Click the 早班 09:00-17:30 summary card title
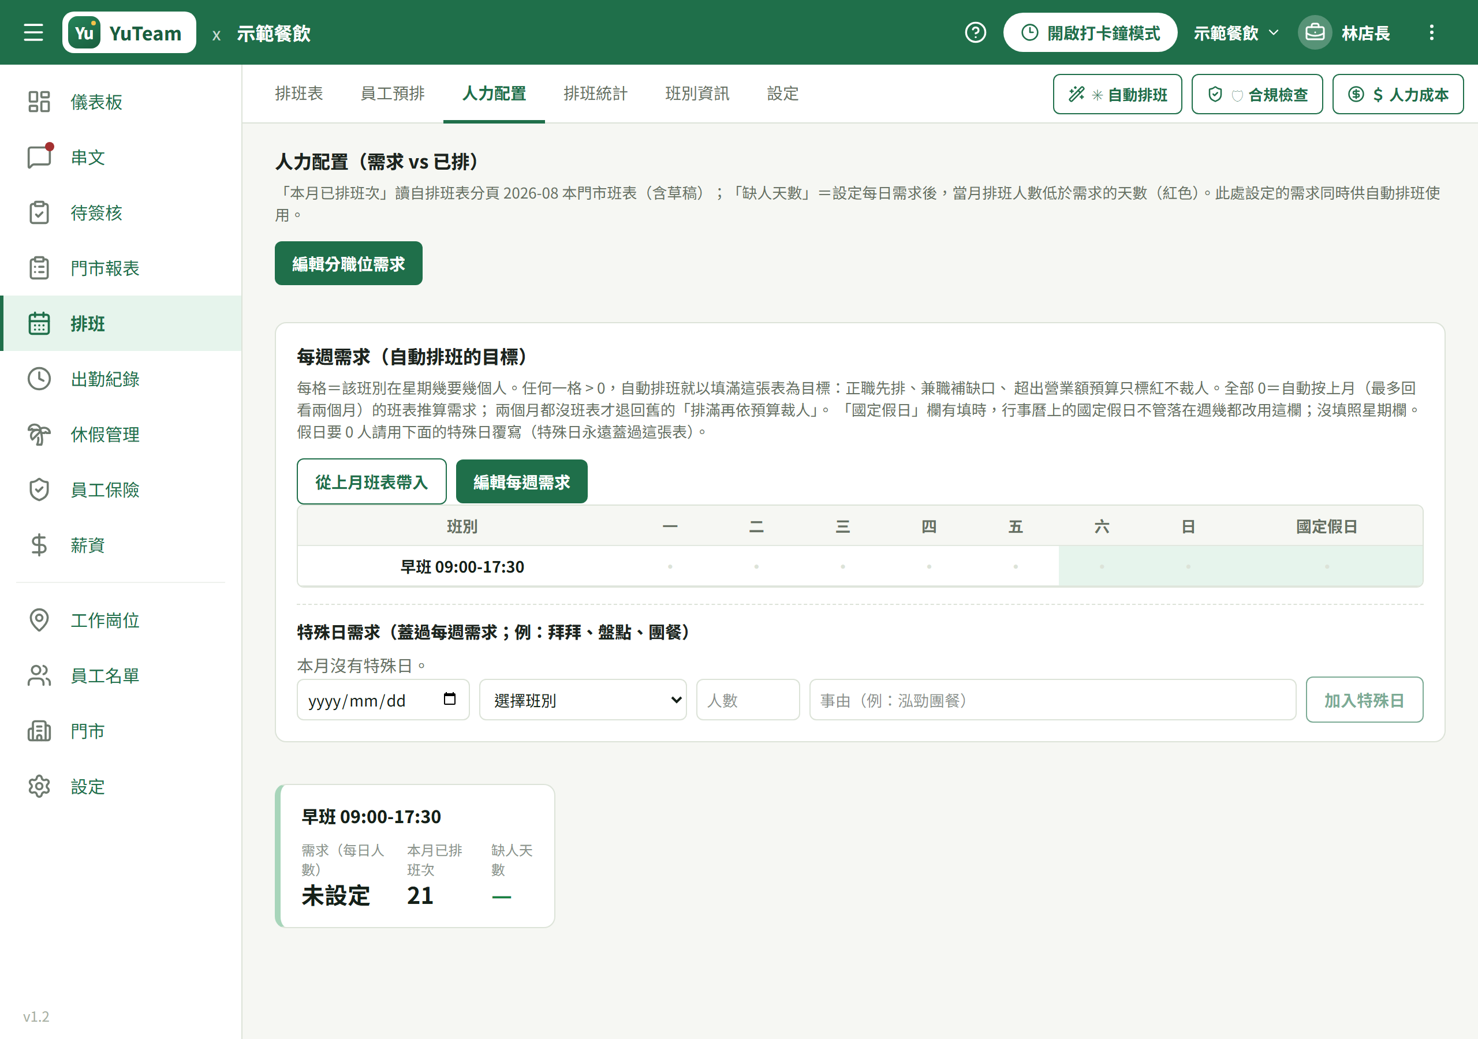 tap(371, 816)
